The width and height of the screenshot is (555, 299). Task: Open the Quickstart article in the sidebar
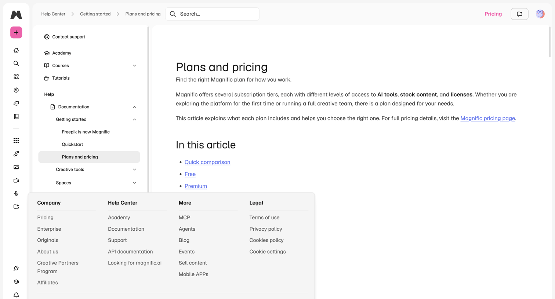click(72, 144)
